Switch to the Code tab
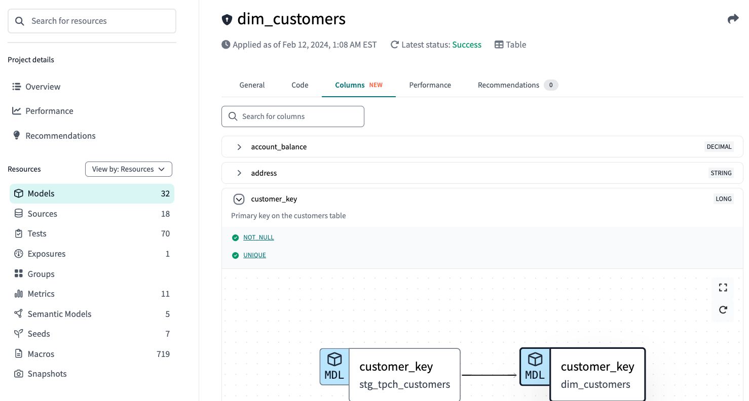Screen dimensions: 749x401 (x=299, y=85)
